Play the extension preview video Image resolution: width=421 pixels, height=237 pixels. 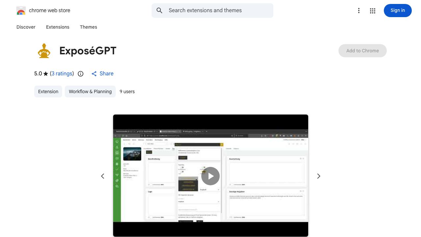click(210, 176)
